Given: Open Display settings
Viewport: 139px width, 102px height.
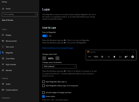Looking at the screenshot, I should 9,35.
